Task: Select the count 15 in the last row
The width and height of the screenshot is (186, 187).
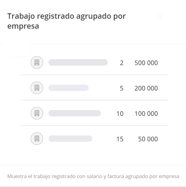Action: click(x=120, y=139)
